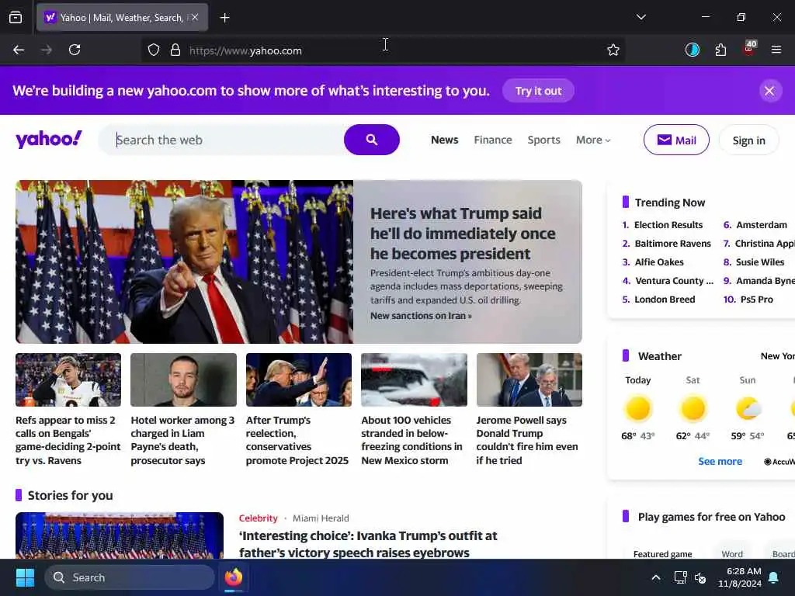Image resolution: width=795 pixels, height=596 pixels.
Task: Select the Word games tab
Action: click(732, 554)
